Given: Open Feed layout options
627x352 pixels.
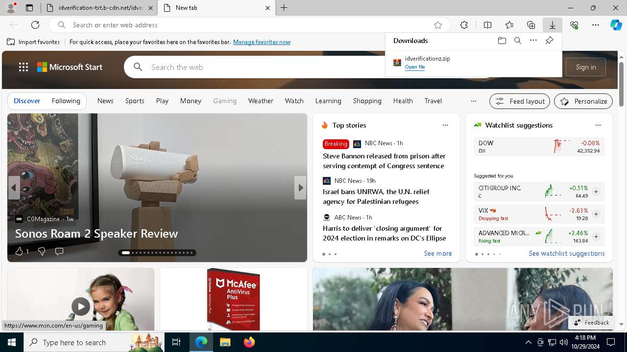Looking at the screenshot, I should point(520,101).
